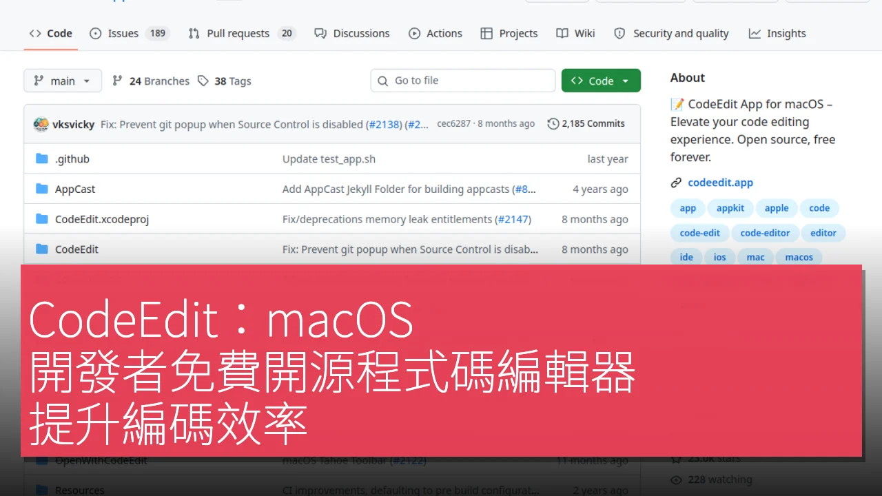Screen dimensions: 882x496
Task: Click the folder icon next to AppCast
Action: click(x=42, y=189)
